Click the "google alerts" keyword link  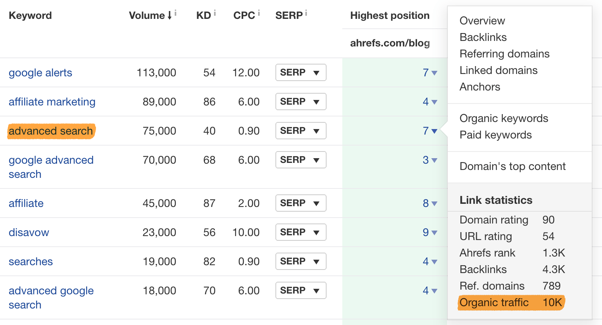(40, 72)
